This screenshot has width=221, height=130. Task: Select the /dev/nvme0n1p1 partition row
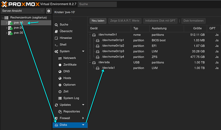154,40
